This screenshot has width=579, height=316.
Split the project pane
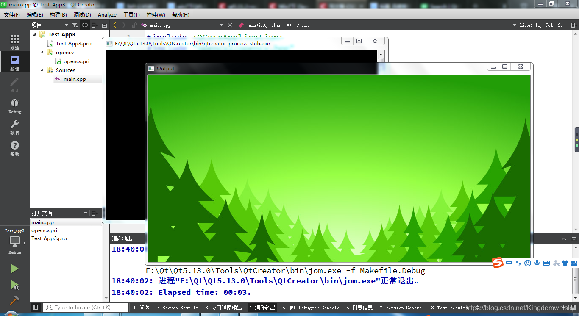(x=95, y=25)
